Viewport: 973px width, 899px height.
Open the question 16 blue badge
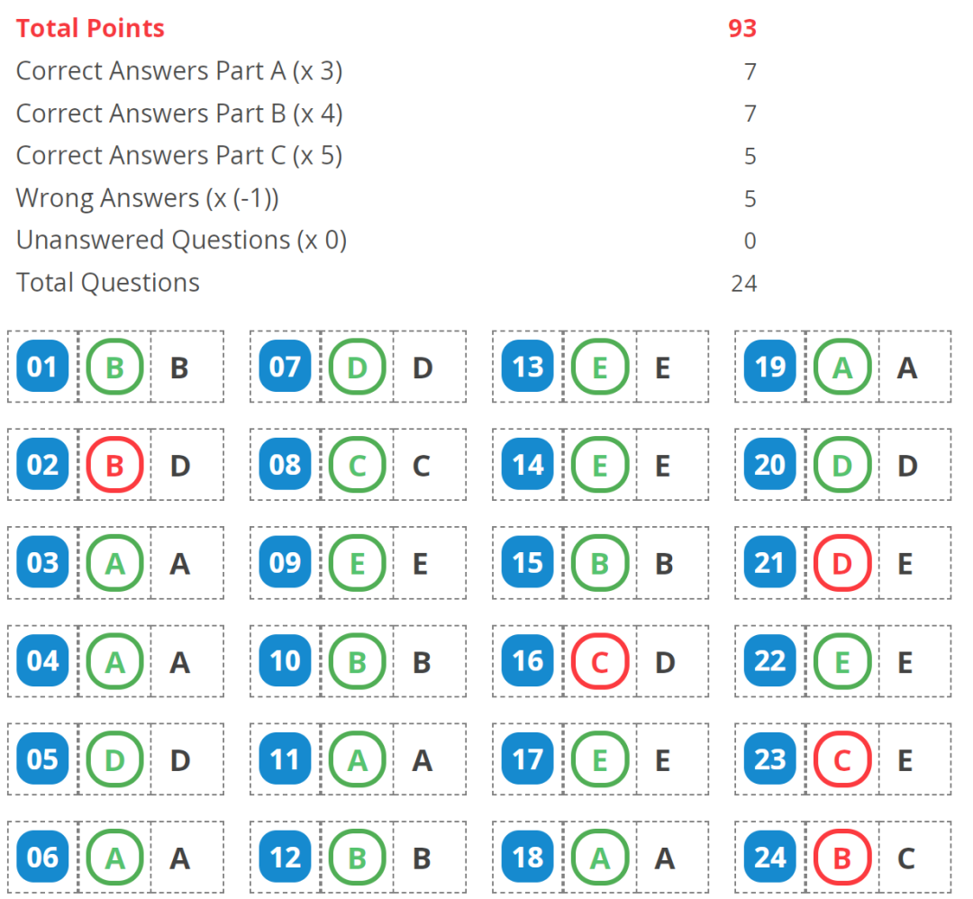point(528,661)
